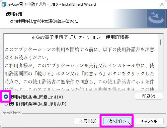Select the agree to license terms radio button
Image resolution: width=167 pixels, height=128 pixels.
click(x=6, y=97)
